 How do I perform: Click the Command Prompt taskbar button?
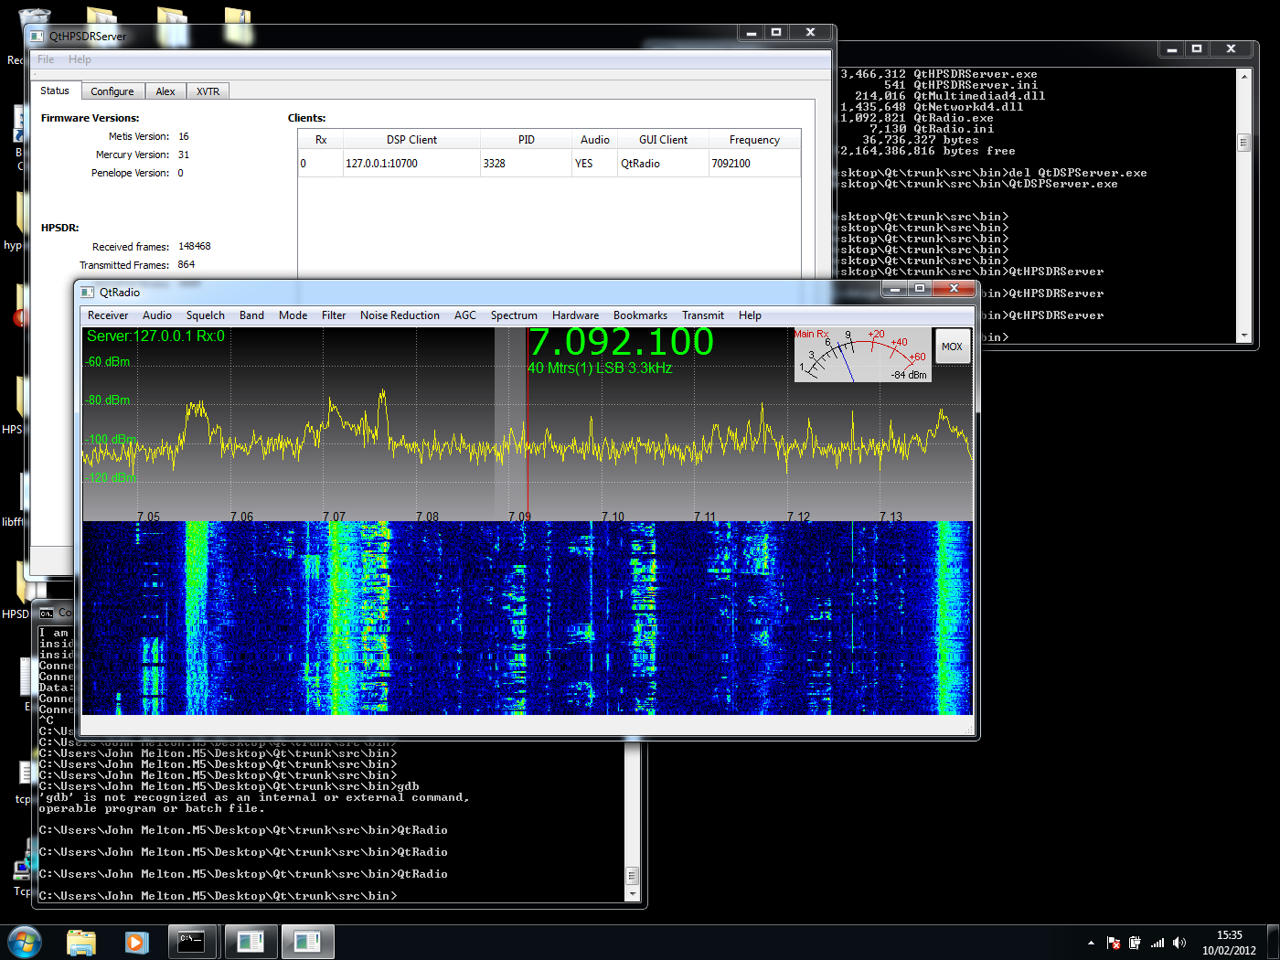click(193, 942)
